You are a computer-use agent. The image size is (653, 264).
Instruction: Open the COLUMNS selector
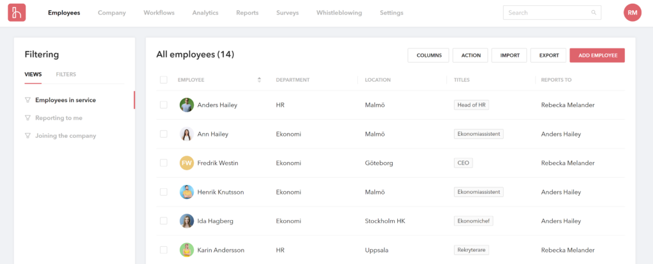(428, 55)
